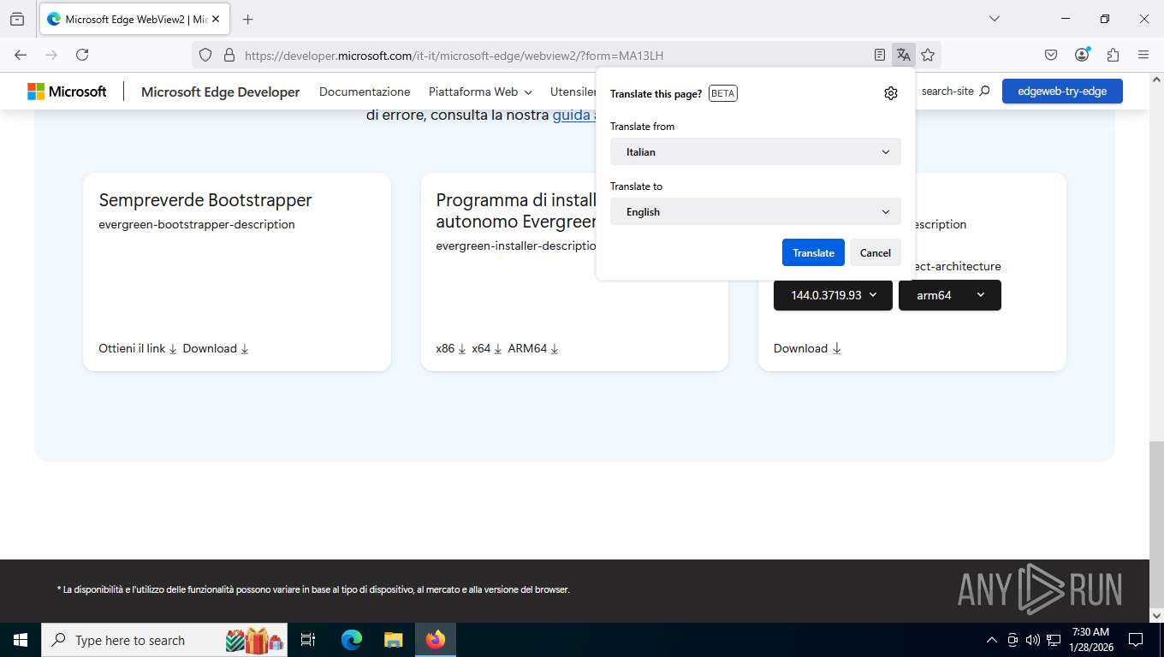Bookmark this page with the star icon
Screen dimensions: 1164x657
pyautogui.click(x=928, y=55)
